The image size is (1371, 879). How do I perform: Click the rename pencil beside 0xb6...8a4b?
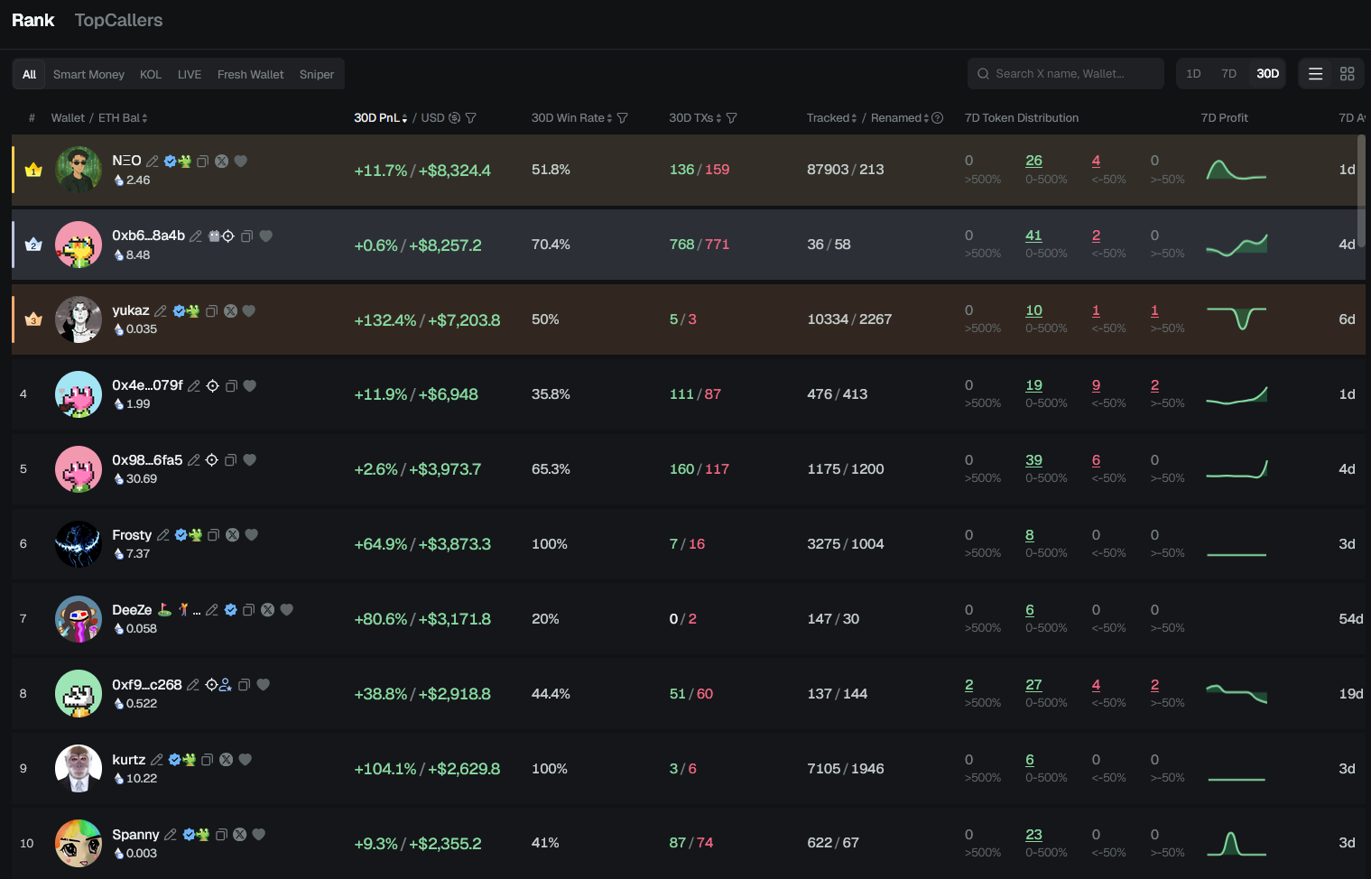tap(196, 236)
